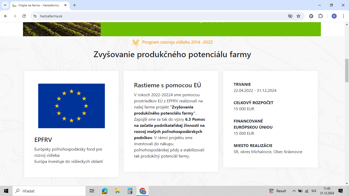Open the tab search dropdown arrow
Image resolution: width=349 pixels, height=196 pixels.
(5, 5)
